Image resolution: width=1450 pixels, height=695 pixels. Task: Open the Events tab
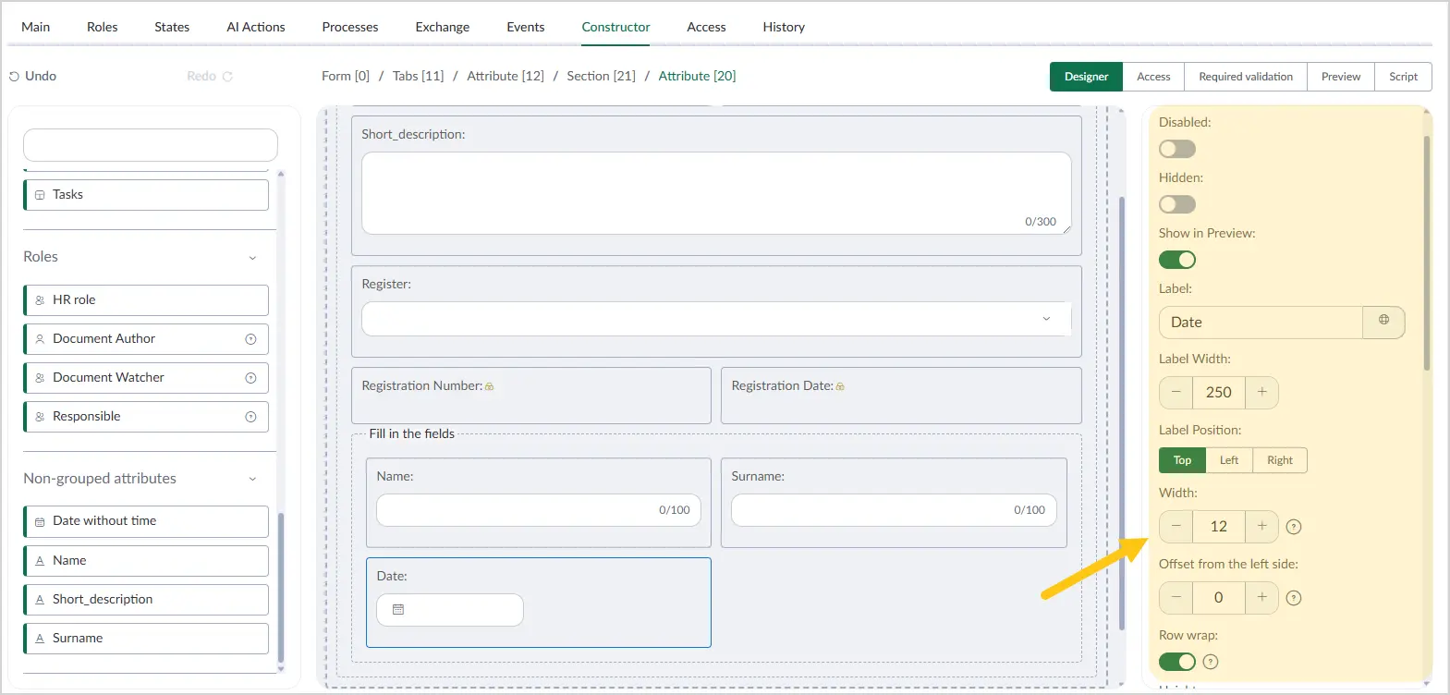pos(526,27)
